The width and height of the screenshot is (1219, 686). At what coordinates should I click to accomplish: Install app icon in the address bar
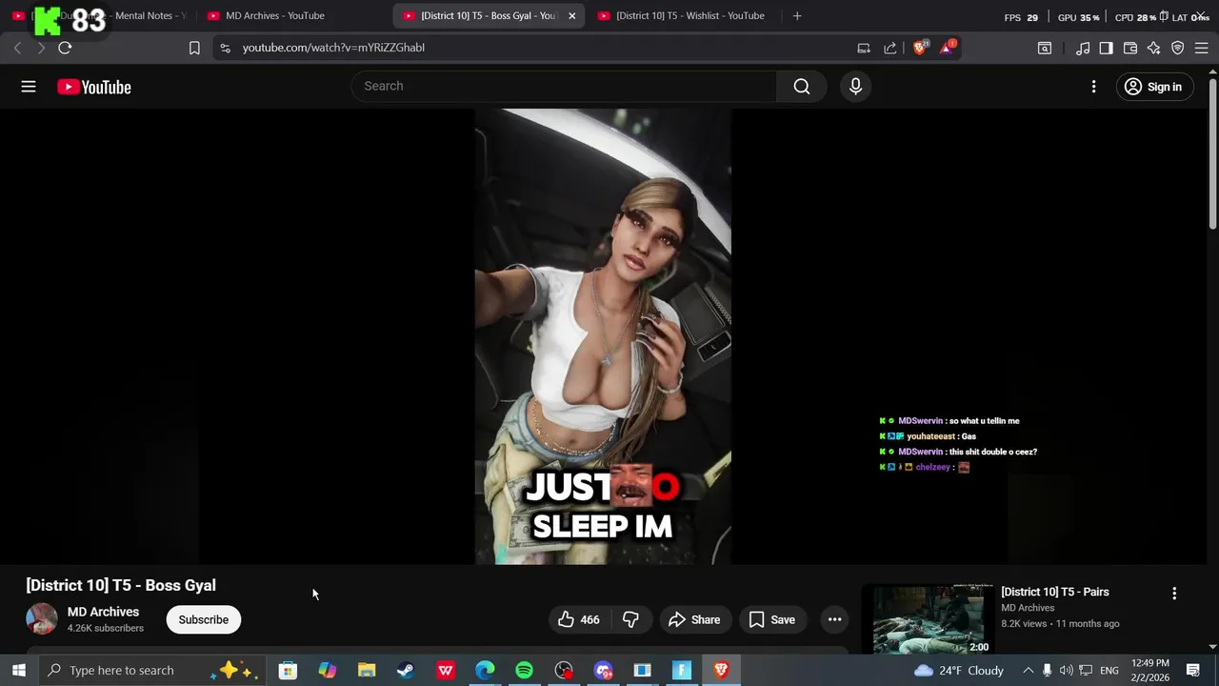point(864,48)
